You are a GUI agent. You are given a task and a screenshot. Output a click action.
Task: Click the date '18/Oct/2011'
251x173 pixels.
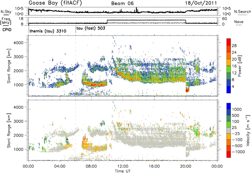tap(201, 3)
